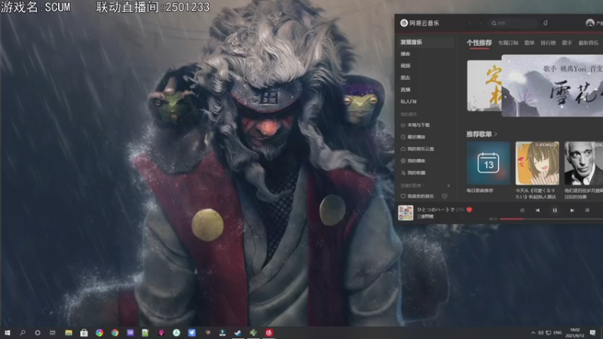
Task: Open File Explorer from taskbar
Action: [69, 333]
